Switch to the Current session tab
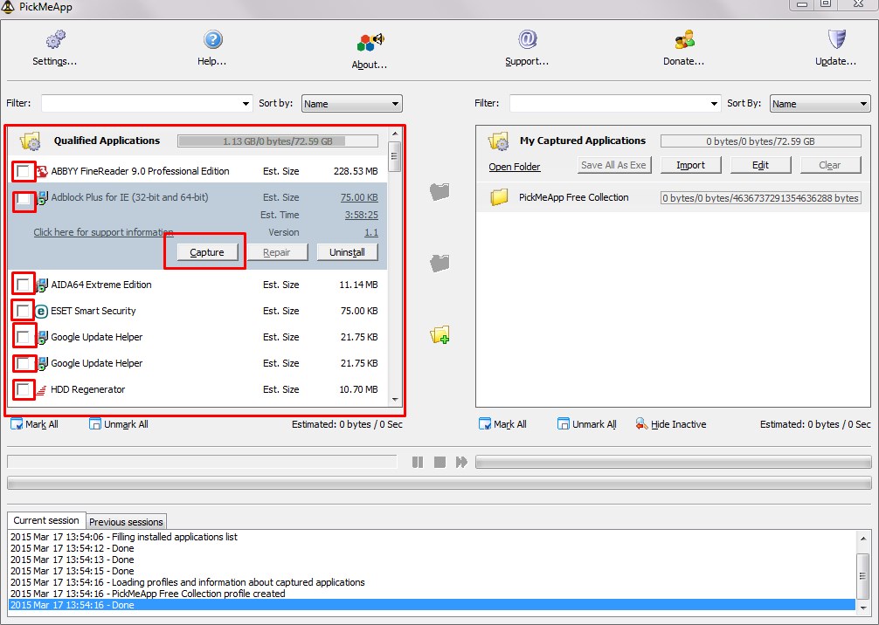 [46, 520]
